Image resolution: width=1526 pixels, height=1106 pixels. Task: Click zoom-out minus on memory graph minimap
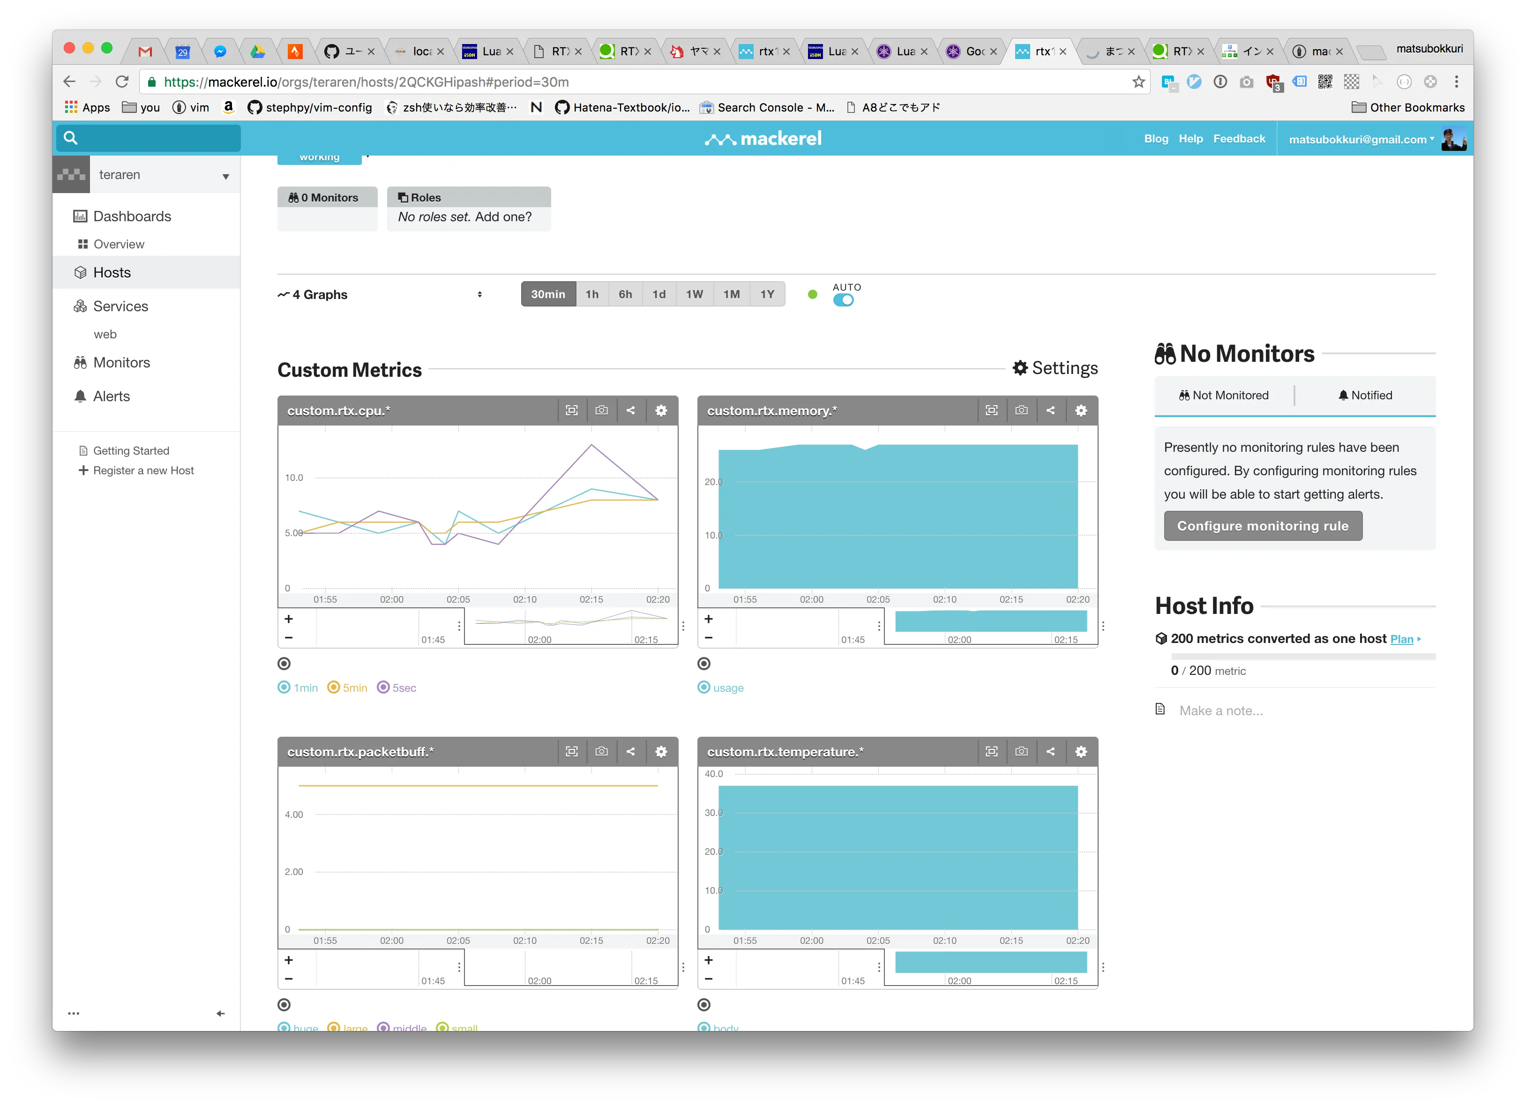click(x=709, y=638)
